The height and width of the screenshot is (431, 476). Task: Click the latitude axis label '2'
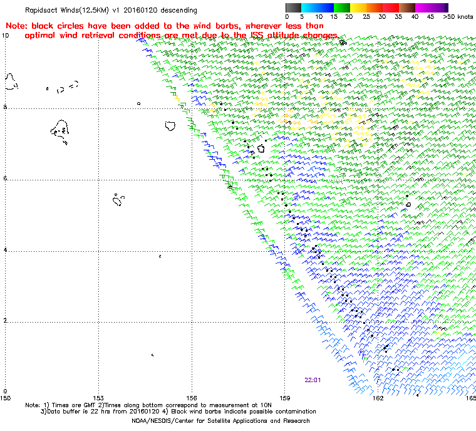pos(5,321)
